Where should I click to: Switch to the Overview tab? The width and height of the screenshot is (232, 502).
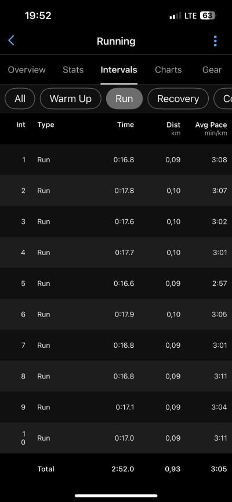(x=27, y=70)
